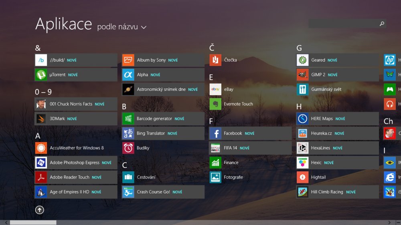Jump via the '&' group header
This screenshot has height=225, width=401.
coord(38,48)
